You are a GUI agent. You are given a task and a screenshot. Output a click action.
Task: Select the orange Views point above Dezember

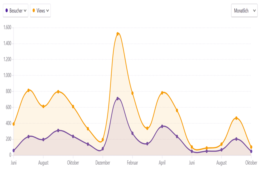pyautogui.click(x=103, y=140)
